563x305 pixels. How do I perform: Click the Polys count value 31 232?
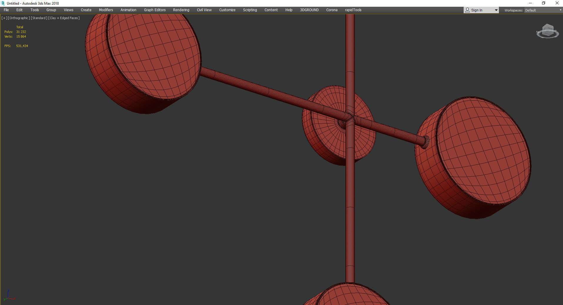coord(21,32)
